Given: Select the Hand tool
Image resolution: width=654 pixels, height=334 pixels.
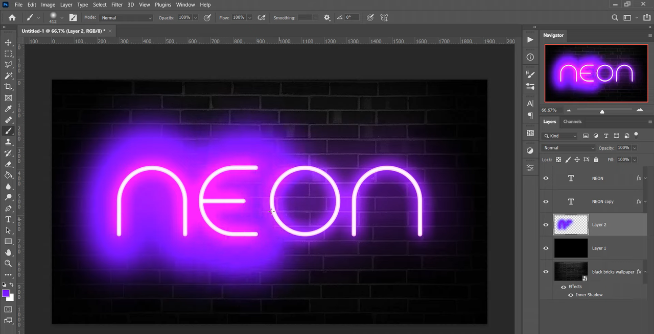Looking at the screenshot, I should click(x=8, y=252).
